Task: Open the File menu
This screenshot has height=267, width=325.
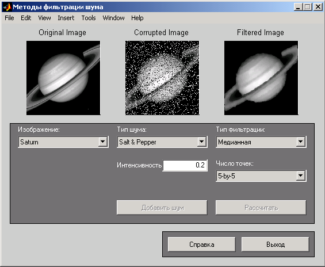Action: [9, 18]
